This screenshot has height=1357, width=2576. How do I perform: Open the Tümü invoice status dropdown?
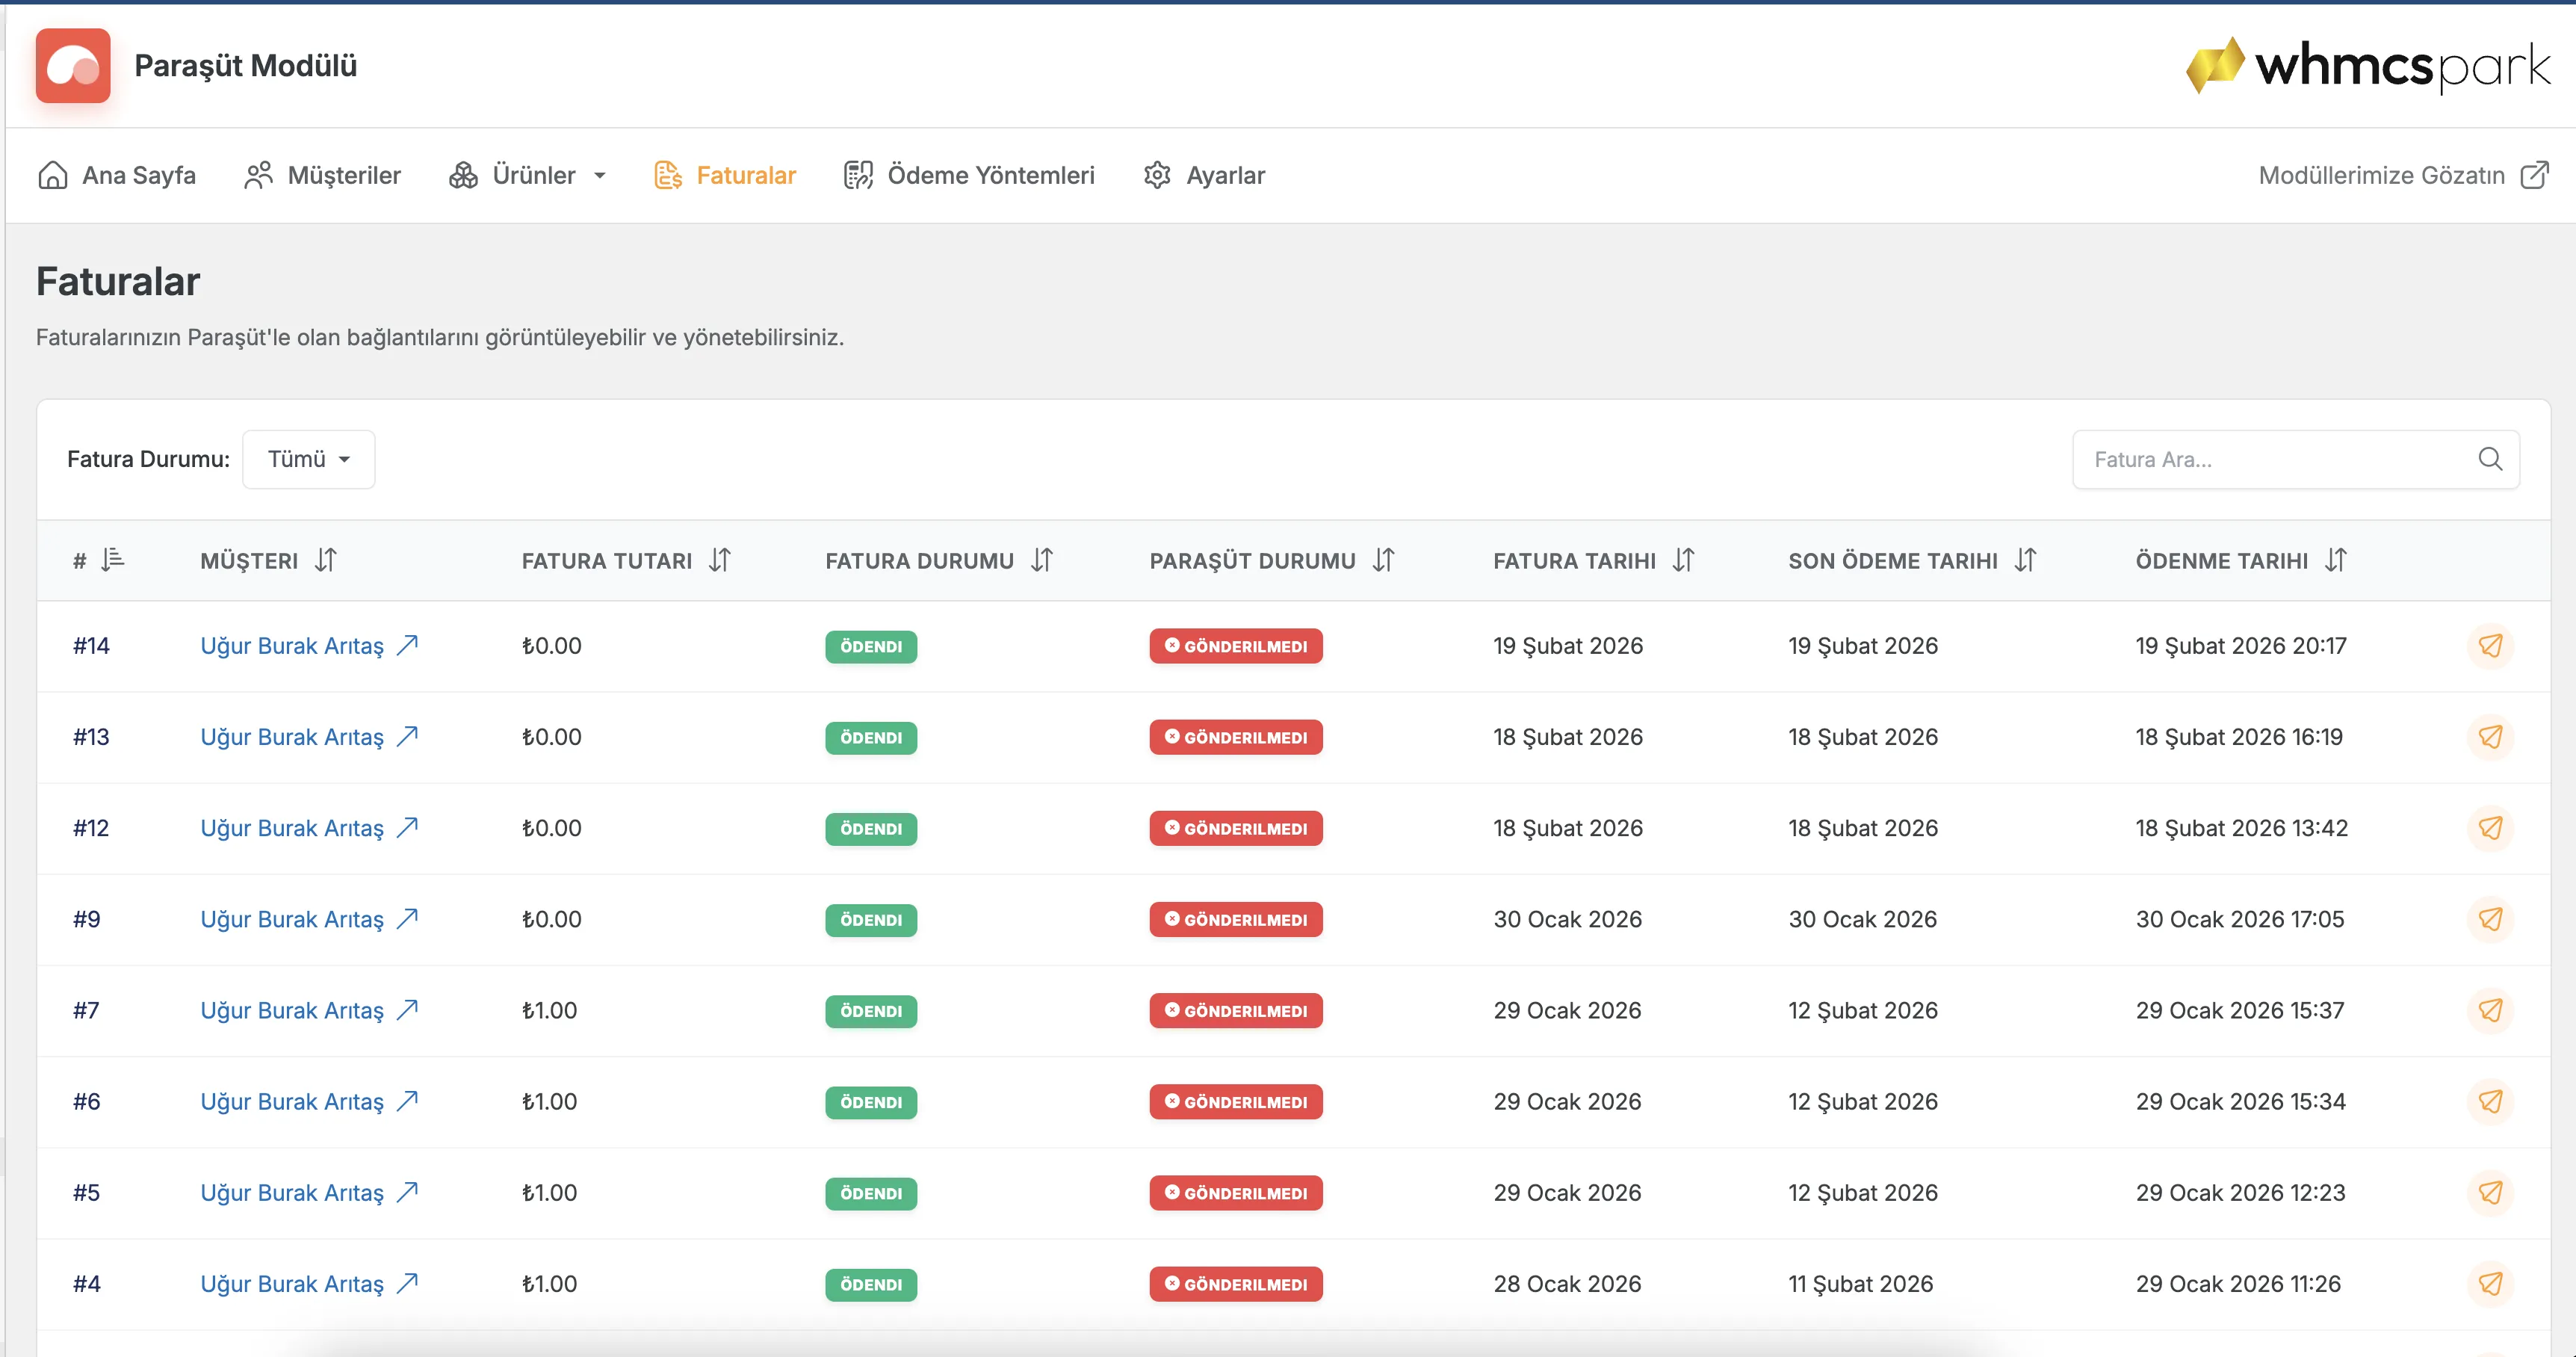(x=309, y=459)
